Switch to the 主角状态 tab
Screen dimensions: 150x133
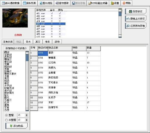[x=8, y=42]
